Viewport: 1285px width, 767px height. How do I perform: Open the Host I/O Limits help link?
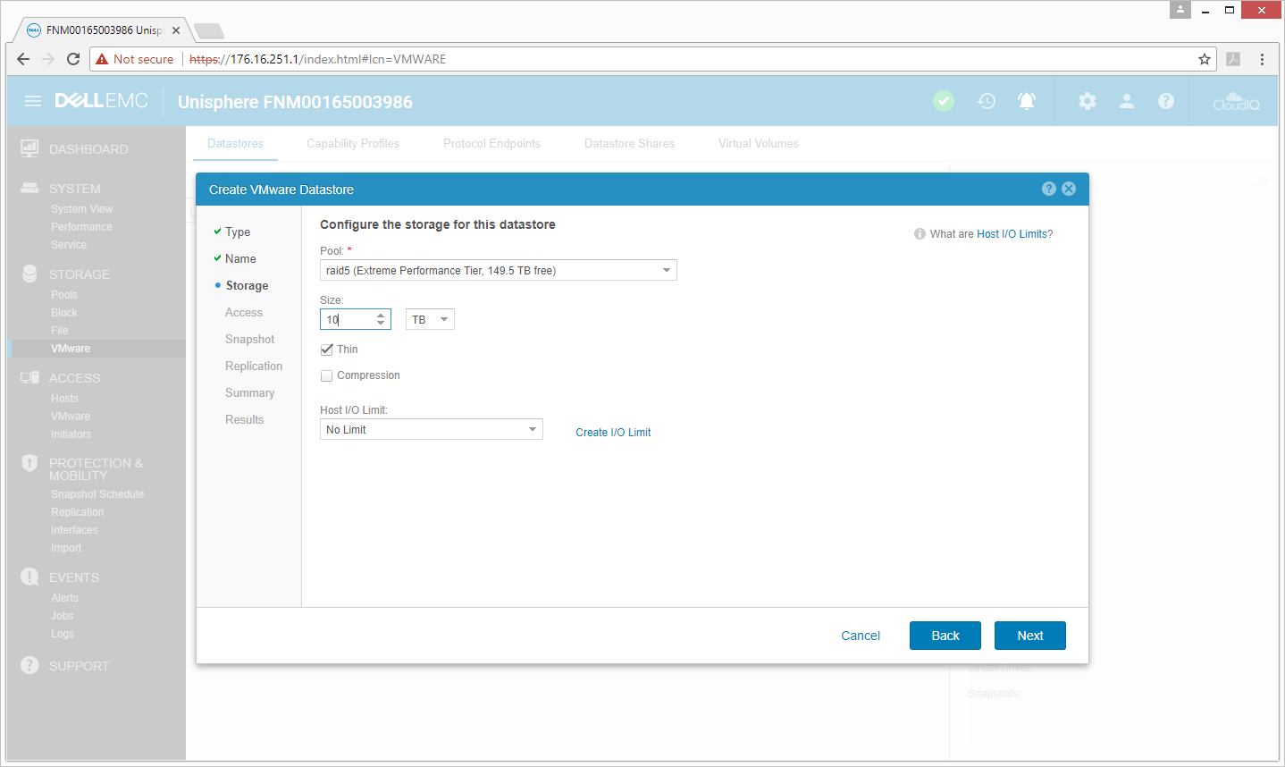pos(1012,234)
